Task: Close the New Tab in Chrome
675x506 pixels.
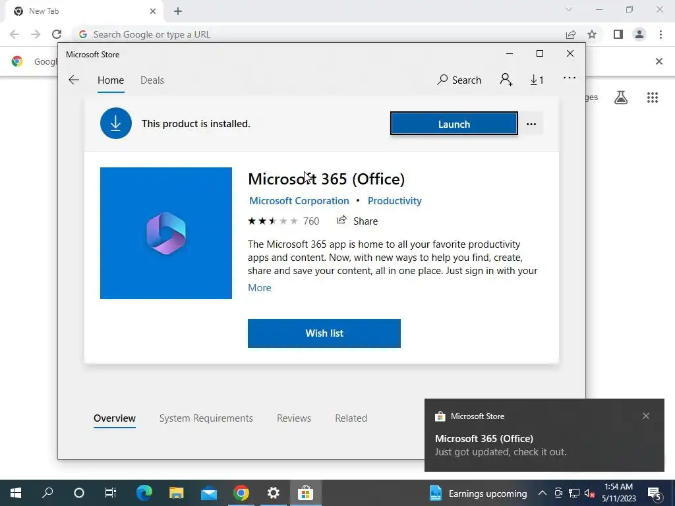Action: pyautogui.click(x=153, y=11)
